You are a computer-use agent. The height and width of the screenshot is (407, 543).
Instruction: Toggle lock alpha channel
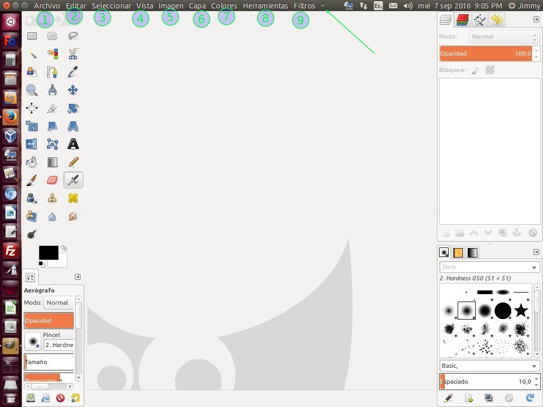point(489,69)
